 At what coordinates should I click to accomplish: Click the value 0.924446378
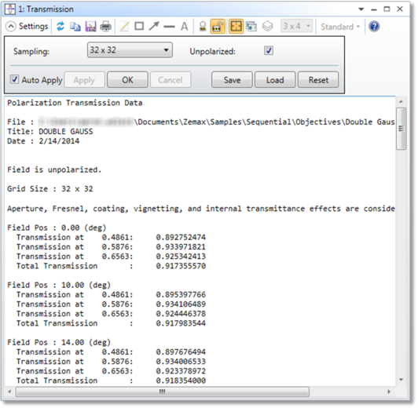tap(181, 314)
